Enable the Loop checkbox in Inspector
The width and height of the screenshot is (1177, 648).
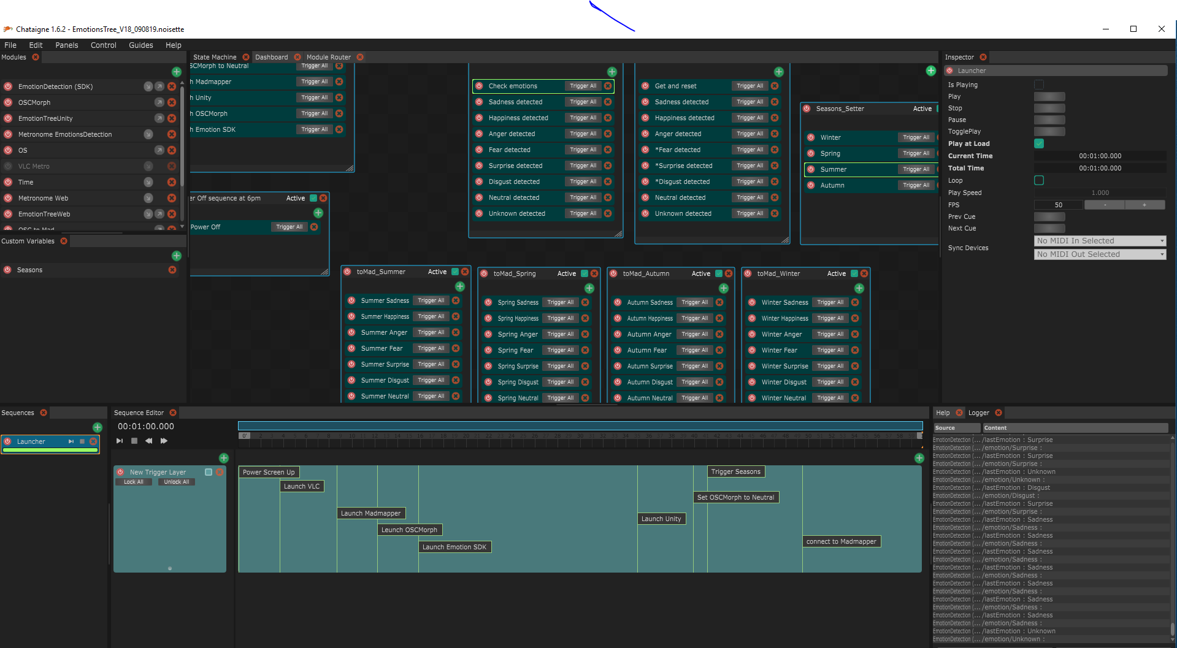(x=1039, y=180)
